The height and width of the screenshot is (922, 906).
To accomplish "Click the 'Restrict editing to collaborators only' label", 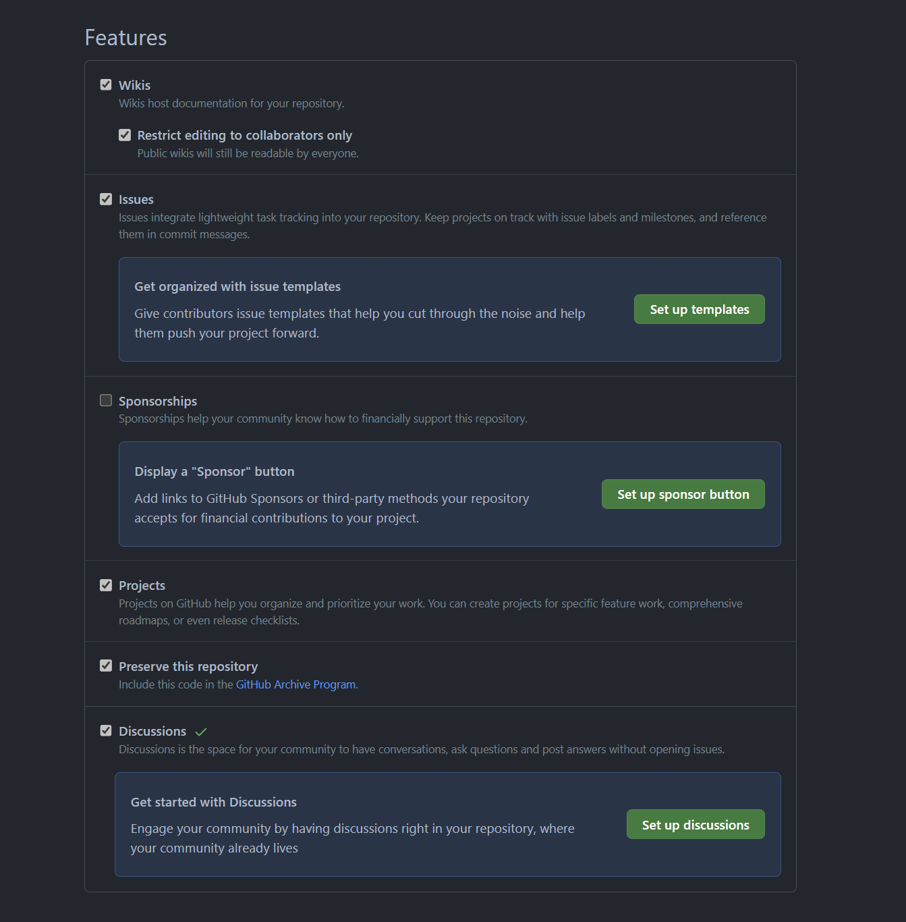I will click(x=245, y=135).
